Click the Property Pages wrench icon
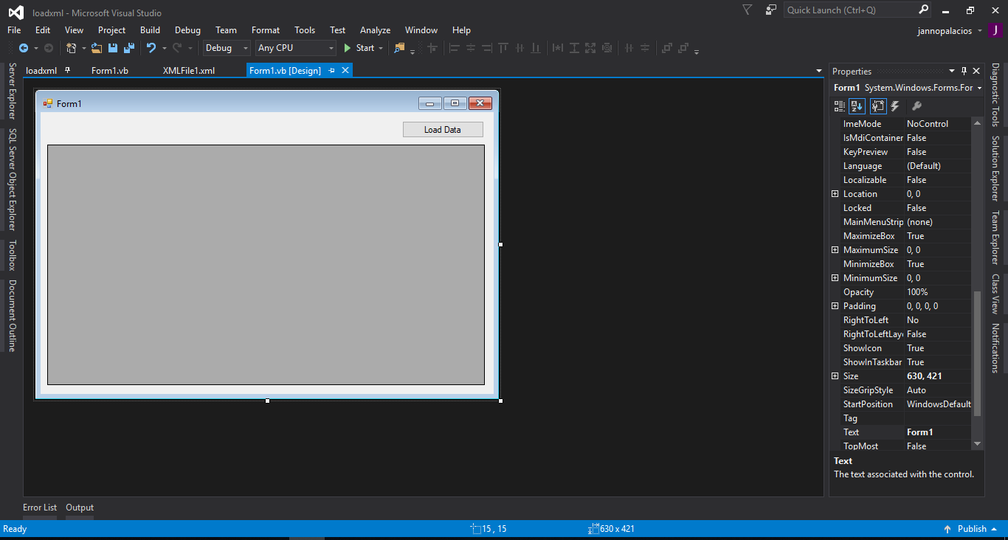The height and width of the screenshot is (540, 1008). tap(916, 106)
